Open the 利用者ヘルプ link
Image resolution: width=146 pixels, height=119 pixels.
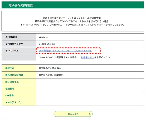coord(88,58)
